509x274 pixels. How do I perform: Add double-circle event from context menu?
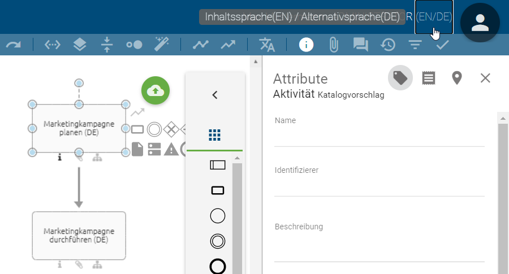(x=154, y=129)
